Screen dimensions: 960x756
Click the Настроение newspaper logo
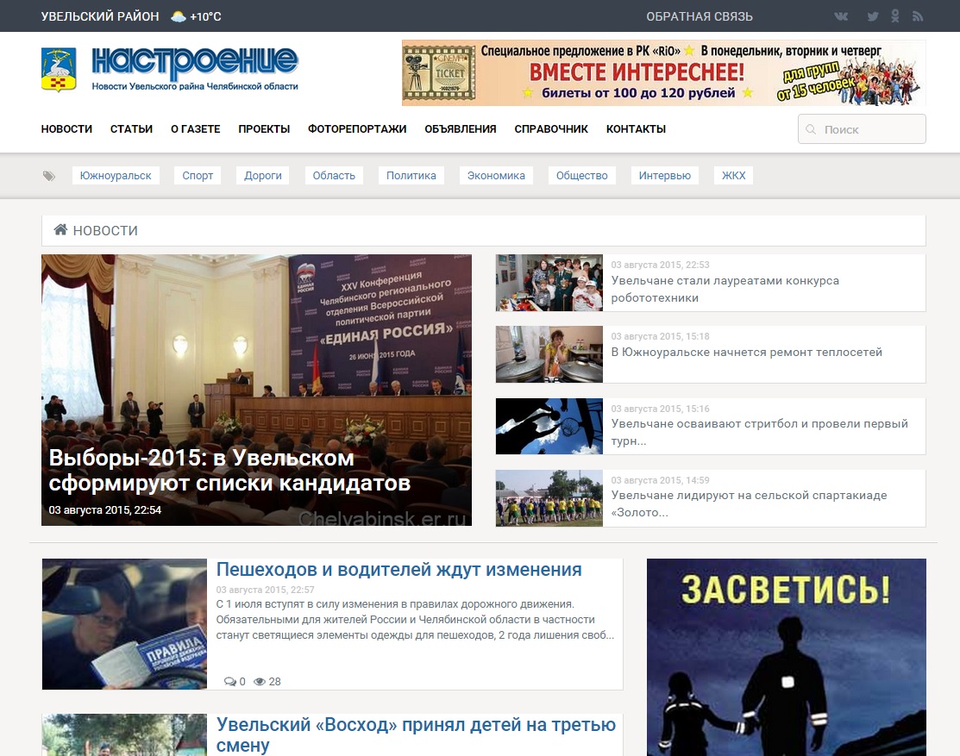[x=195, y=68]
